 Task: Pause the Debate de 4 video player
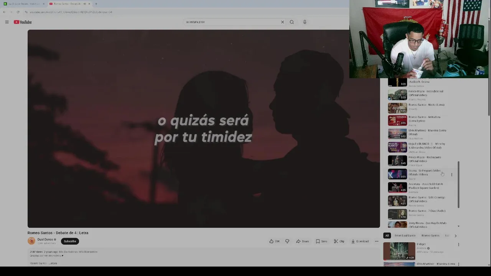point(204,128)
